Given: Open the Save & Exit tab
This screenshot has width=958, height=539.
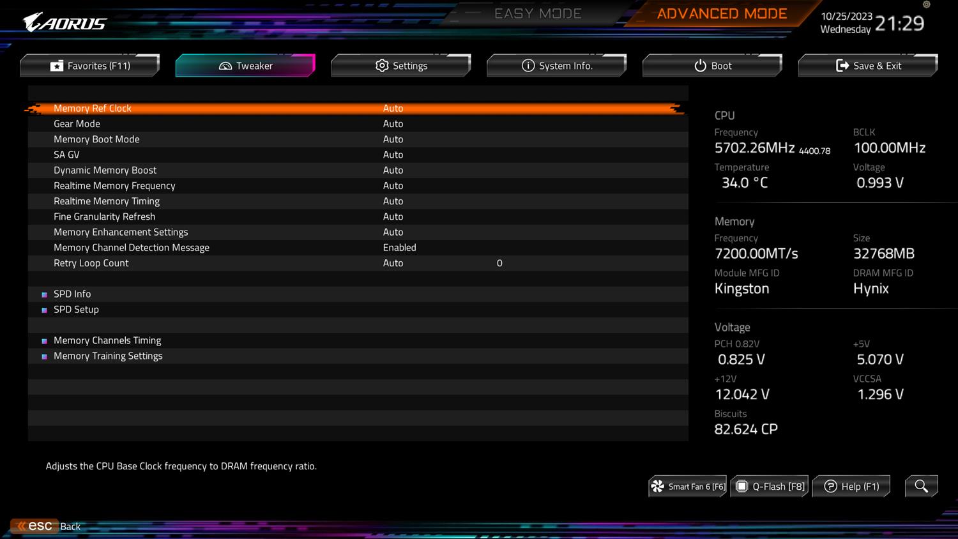Looking at the screenshot, I should tap(868, 66).
